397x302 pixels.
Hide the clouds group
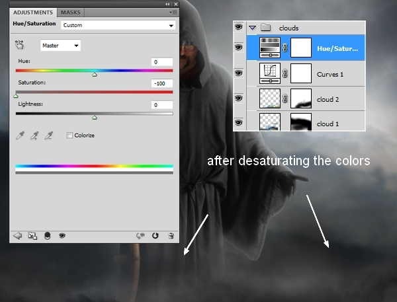pyautogui.click(x=239, y=28)
